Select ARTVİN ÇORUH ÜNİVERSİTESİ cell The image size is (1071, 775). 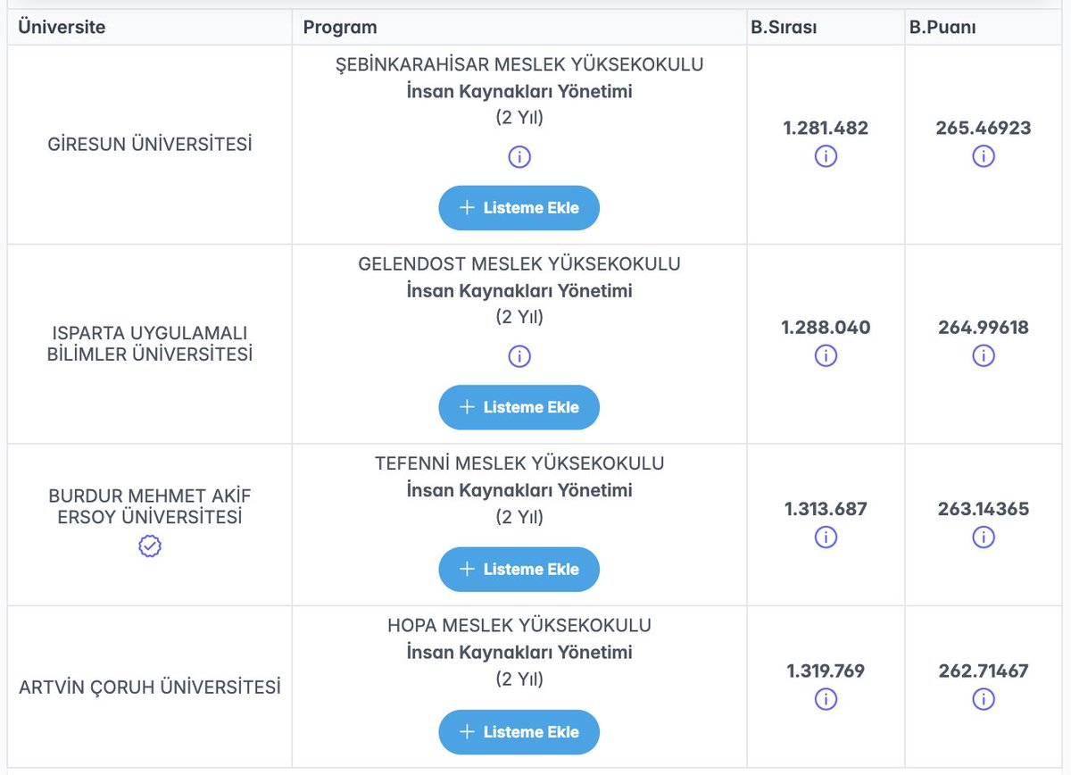(150, 687)
